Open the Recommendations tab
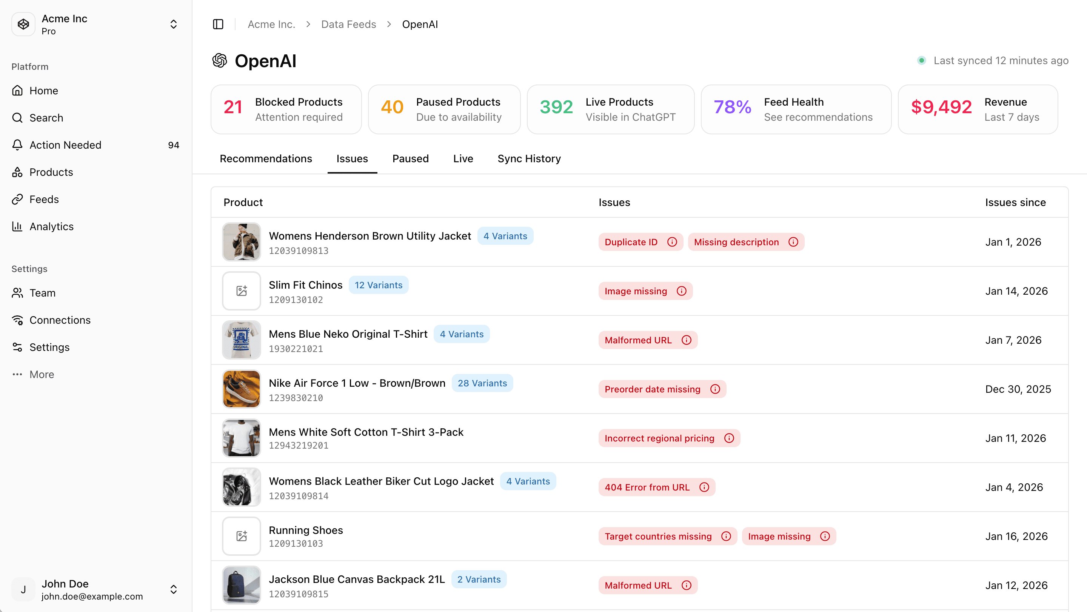The height and width of the screenshot is (612, 1087). [x=265, y=158]
